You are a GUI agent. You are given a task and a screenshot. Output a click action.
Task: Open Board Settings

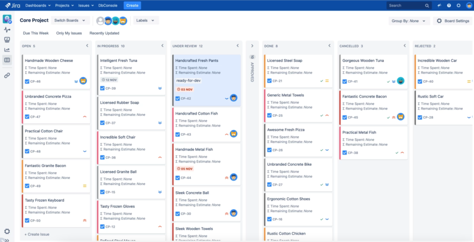(x=453, y=21)
